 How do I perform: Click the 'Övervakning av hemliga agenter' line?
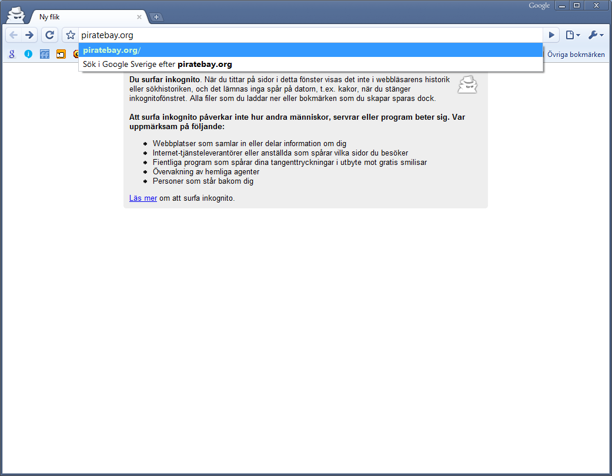click(206, 172)
